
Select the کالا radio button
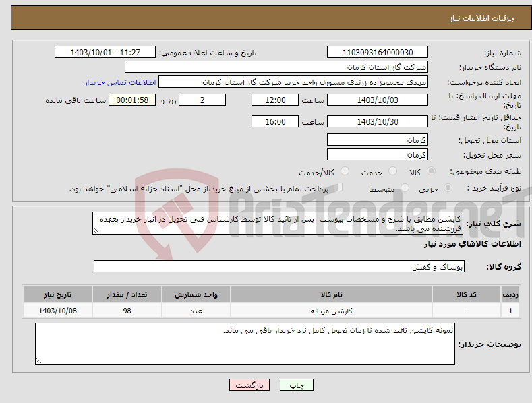click(431, 171)
